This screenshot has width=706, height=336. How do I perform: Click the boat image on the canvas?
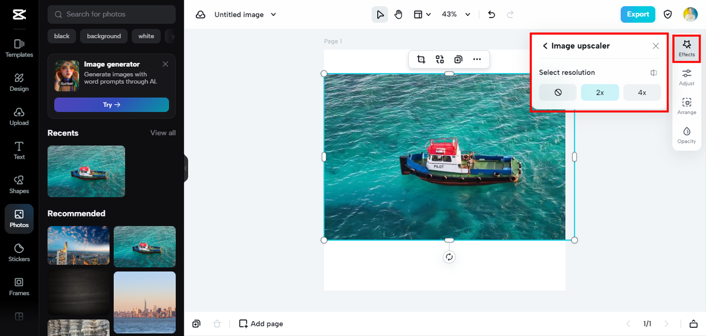coord(449,156)
